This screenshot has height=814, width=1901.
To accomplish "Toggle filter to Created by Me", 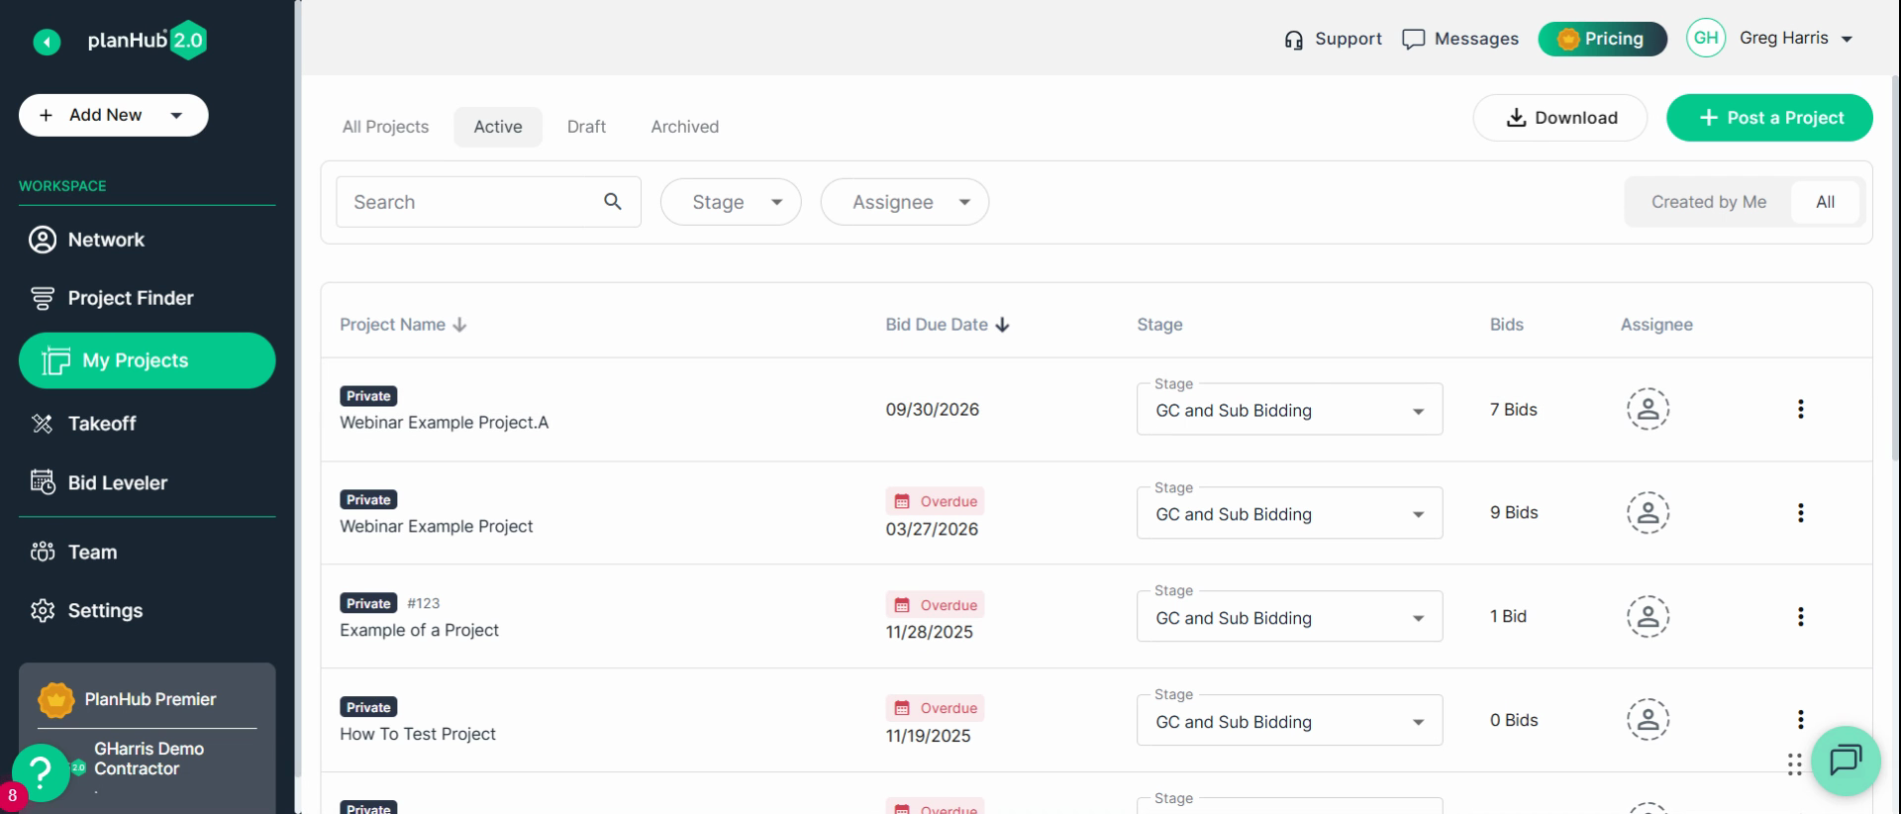I will coord(1708,202).
